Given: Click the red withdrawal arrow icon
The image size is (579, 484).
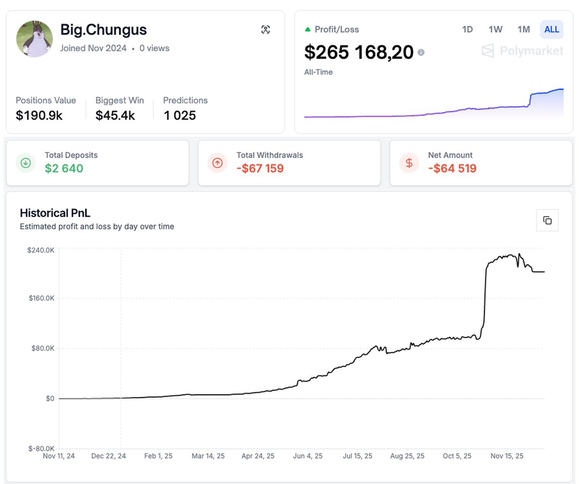Looking at the screenshot, I should [x=217, y=163].
